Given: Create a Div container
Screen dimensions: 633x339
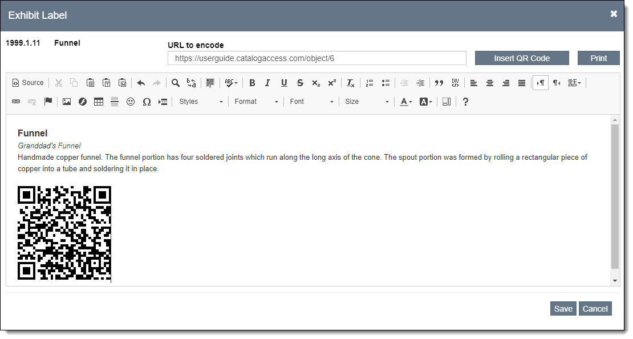Looking at the screenshot, I should [x=455, y=83].
